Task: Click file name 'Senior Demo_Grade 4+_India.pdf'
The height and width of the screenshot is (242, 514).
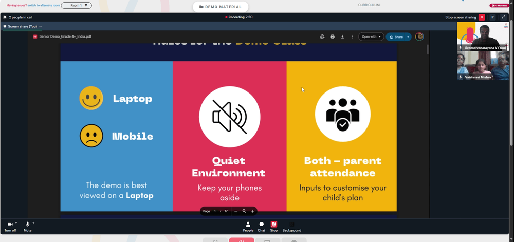Action: (x=65, y=36)
